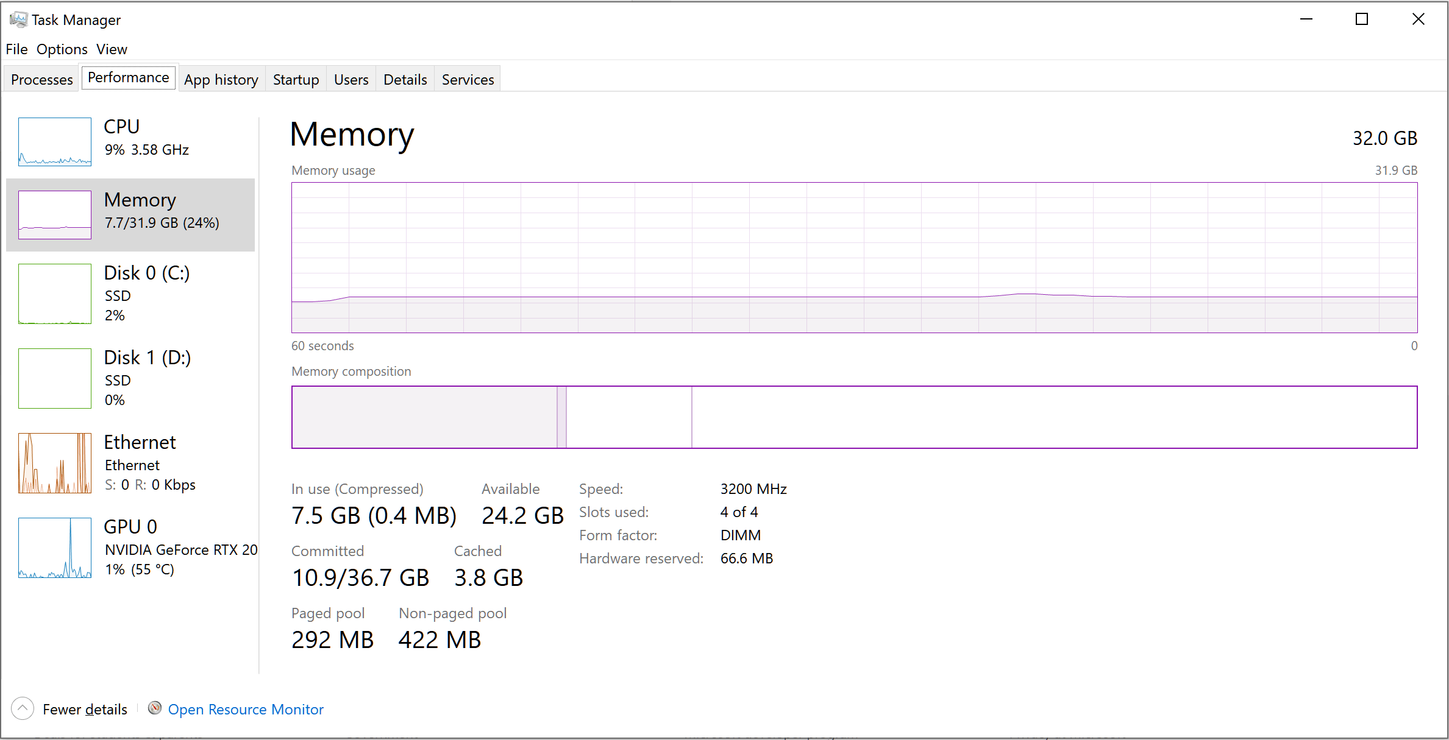This screenshot has width=1449, height=740.
Task: Click the Task Manager title bar icon
Action: (18, 19)
